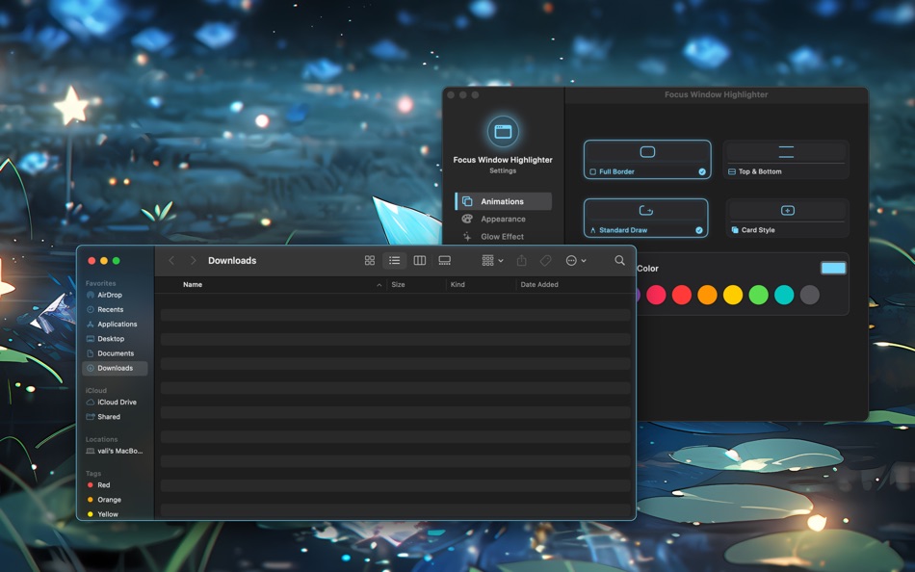The height and width of the screenshot is (572, 915).
Task: Click the Focus Window Highlighter app logo
Action: (x=503, y=131)
